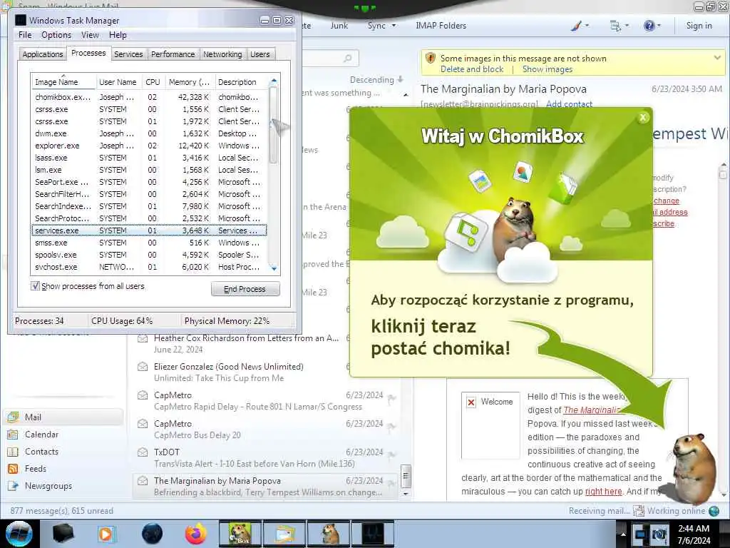Screen dimensions: 730x548
Task: Click the Task Manager process list scroll up arrow
Action: [274, 81]
